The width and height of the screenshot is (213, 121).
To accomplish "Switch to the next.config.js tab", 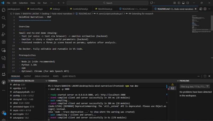I will 36,9.
